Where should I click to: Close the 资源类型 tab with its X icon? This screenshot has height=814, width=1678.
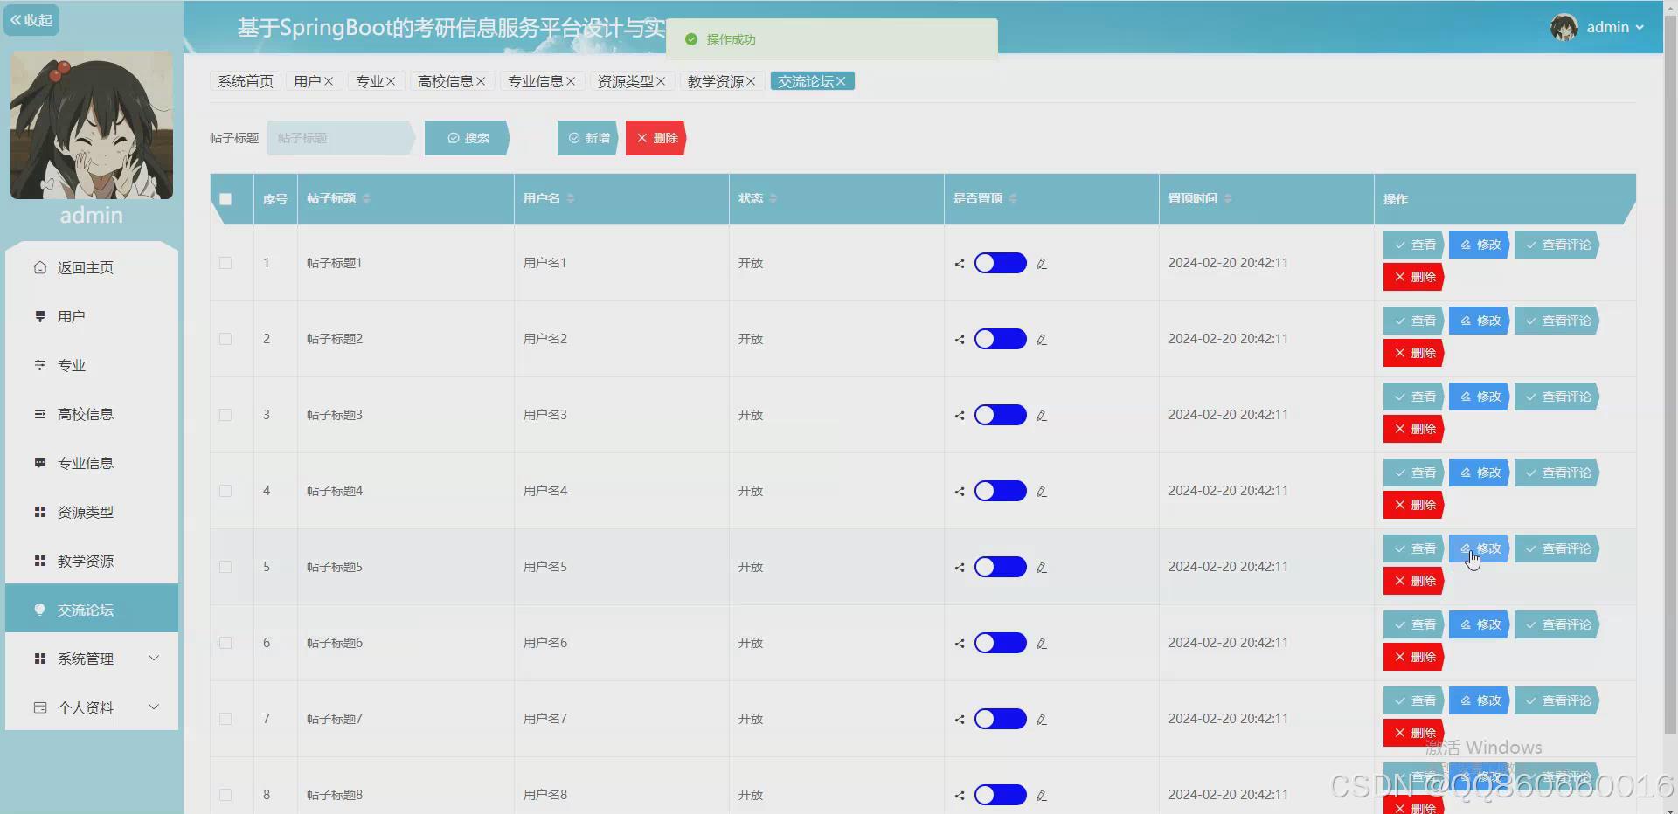tap(661, 81)
